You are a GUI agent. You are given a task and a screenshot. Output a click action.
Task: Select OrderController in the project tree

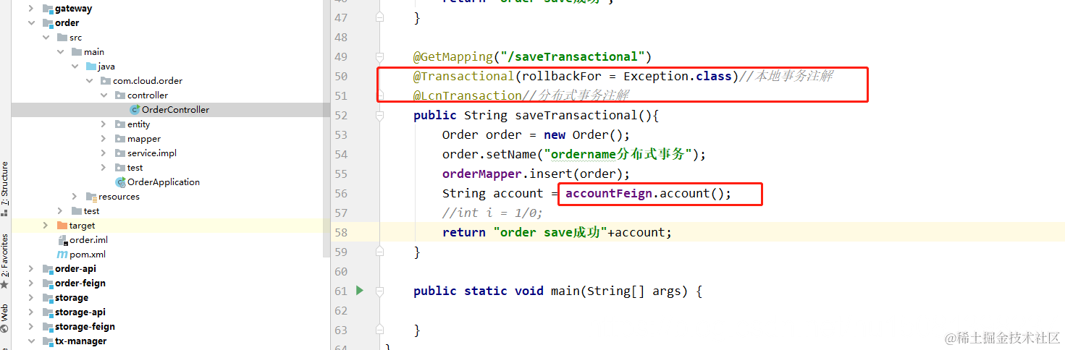(x=175, y=110)
